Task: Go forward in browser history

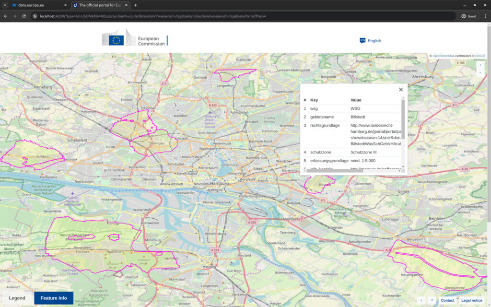Action: click(x=15, y=16)
